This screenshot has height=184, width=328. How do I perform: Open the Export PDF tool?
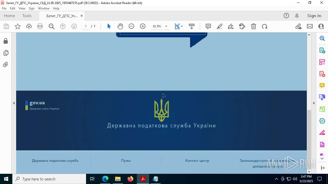pos(322,50)
